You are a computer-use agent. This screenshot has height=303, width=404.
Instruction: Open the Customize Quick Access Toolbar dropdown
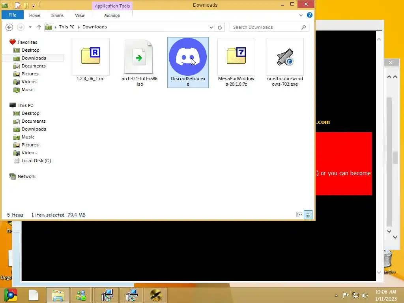(x=34, y=6)
